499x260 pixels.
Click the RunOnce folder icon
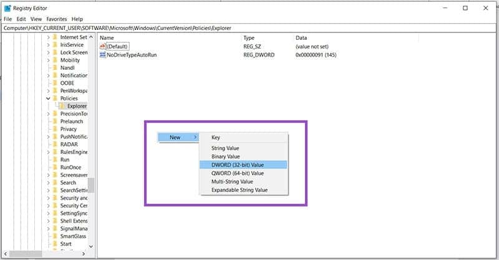point(56,167)
